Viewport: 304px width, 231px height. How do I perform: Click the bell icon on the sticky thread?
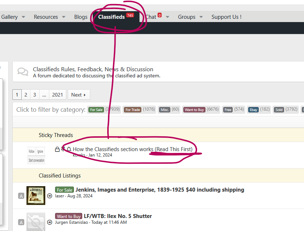[x=69, y=149]
